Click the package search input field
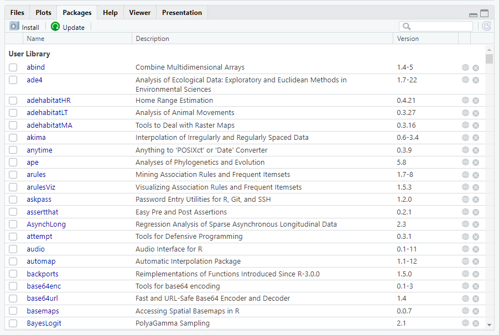Screen dimensions: 499x335 pyautogui.click(x=441, y=27)
